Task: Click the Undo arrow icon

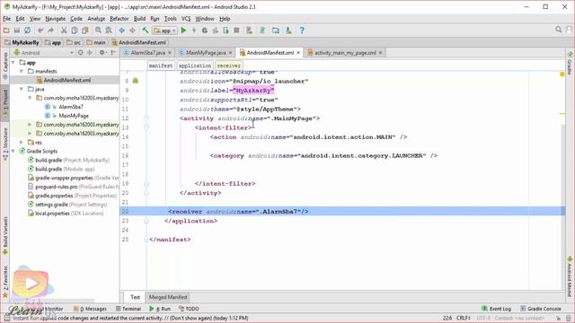Action: click(x=40, y=31)
